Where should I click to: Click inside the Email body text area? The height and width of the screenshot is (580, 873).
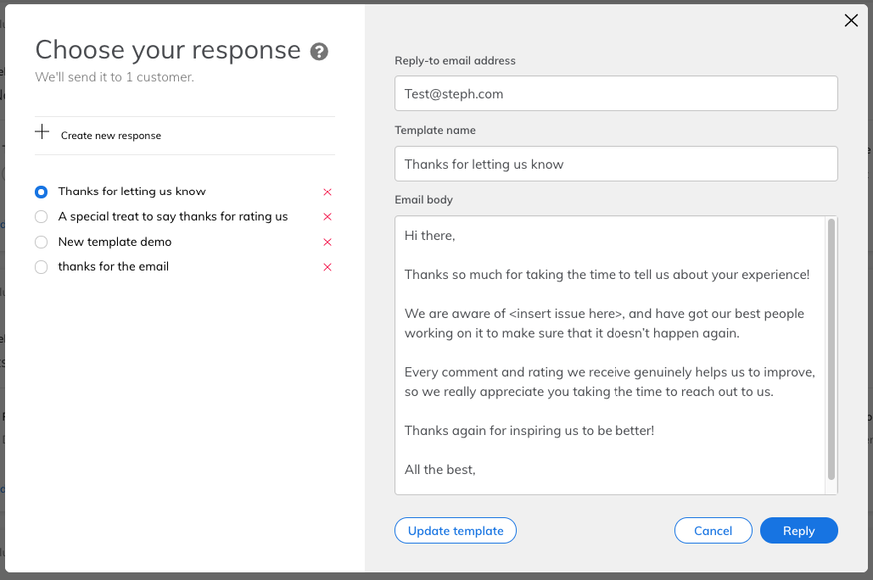[609, 356]
